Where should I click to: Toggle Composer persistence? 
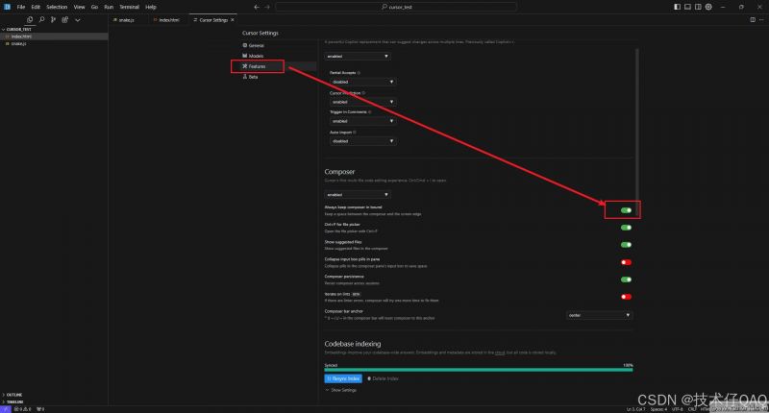pyautogui.click(x=627, y=279)
